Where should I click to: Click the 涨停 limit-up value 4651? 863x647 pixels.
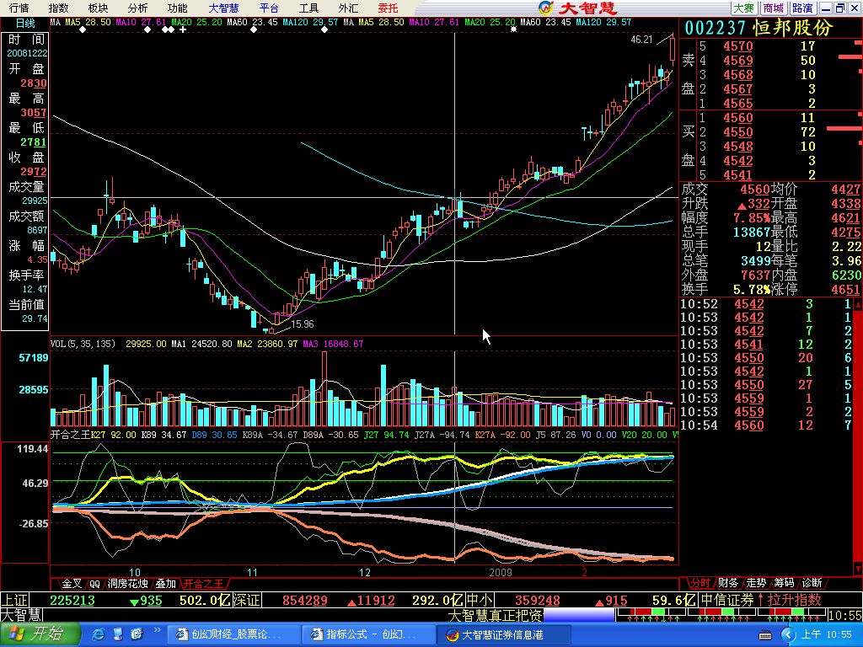click(846, 290)
